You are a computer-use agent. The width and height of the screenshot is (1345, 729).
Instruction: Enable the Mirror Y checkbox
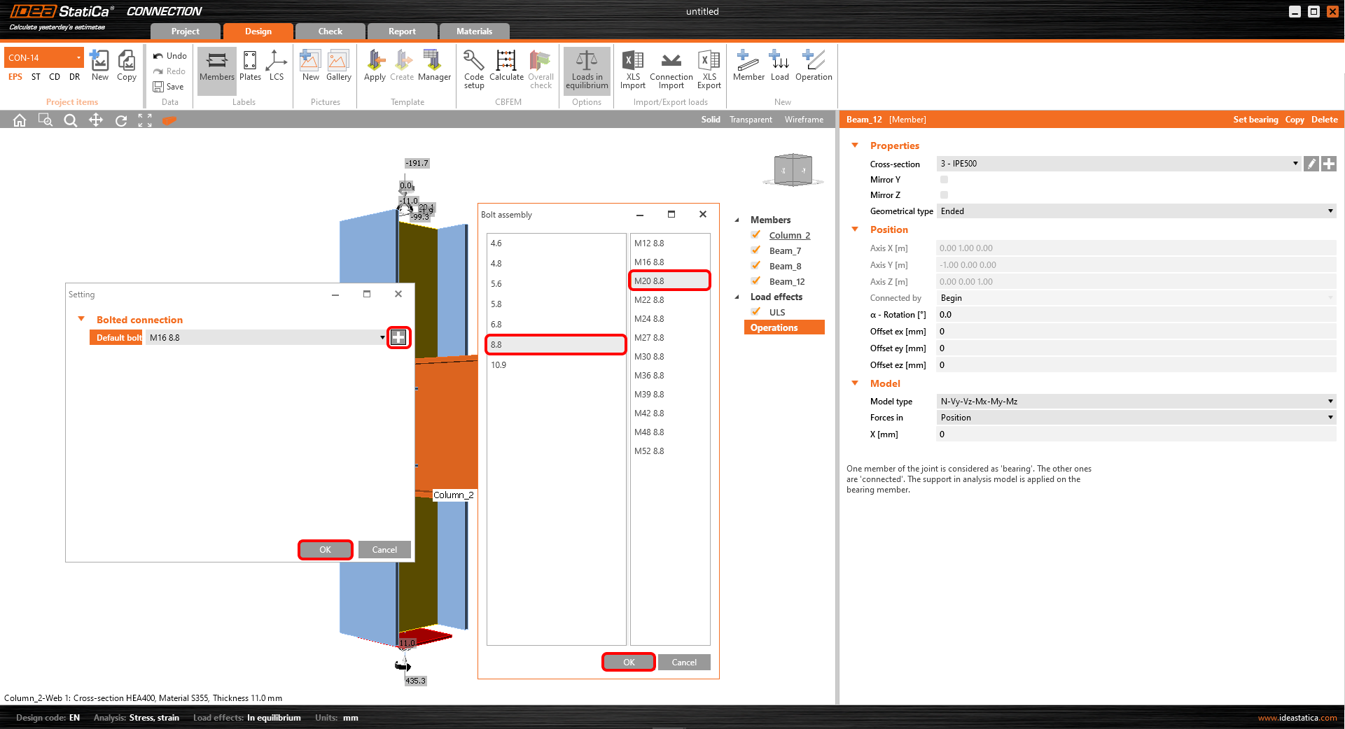pyautogui.click(x=944, y=180)
